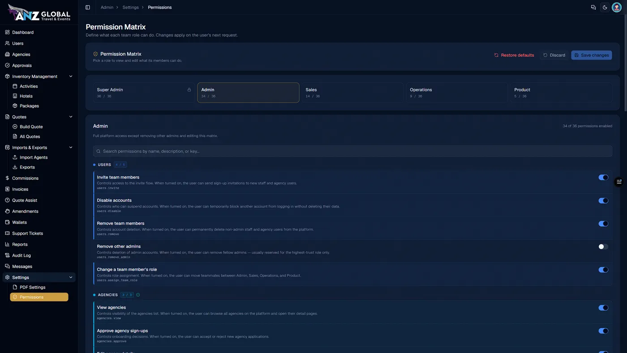Click the Wallets icon in sidebar
This screenshot has height=353, width=627.
tap(7, 222)
